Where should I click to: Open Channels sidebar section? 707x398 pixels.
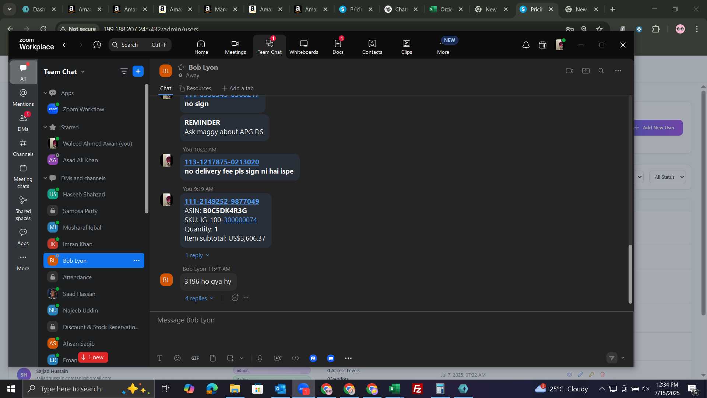coord(23,148)
